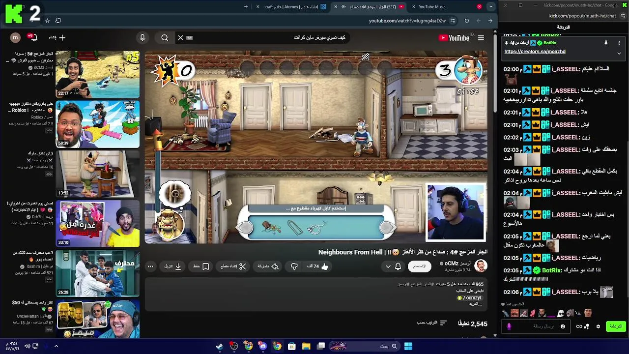Clear the YouTube search box text
This screenshot has width=629, height=354.
click(x=180, y=38)
